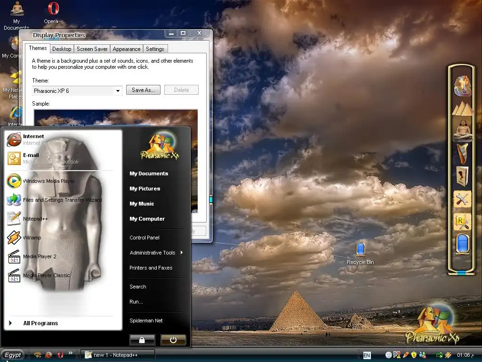Viewport: 482px width, 362px height.
Task: Switch to the Settings tab
Action: [x=155, y=49]
